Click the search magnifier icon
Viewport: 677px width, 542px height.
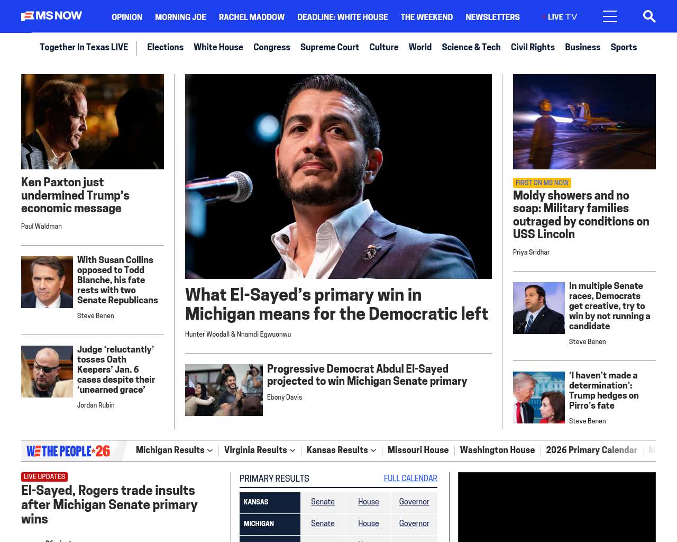649,16
